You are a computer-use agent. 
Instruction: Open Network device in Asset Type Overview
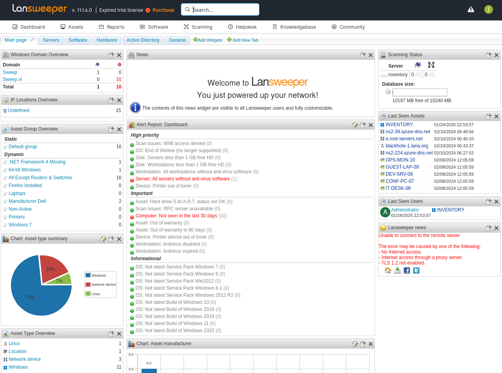click(25, 359)
